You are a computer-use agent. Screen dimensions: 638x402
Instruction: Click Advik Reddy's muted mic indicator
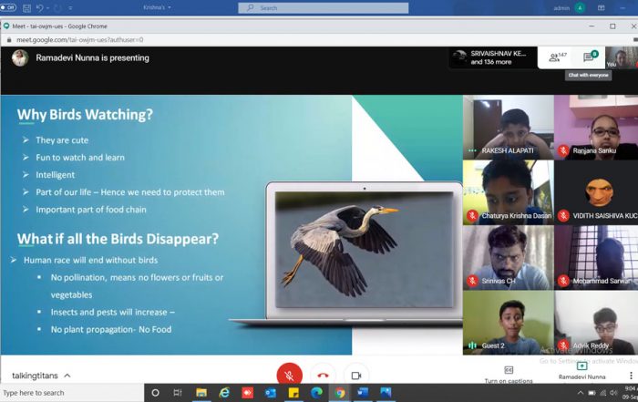563,345
